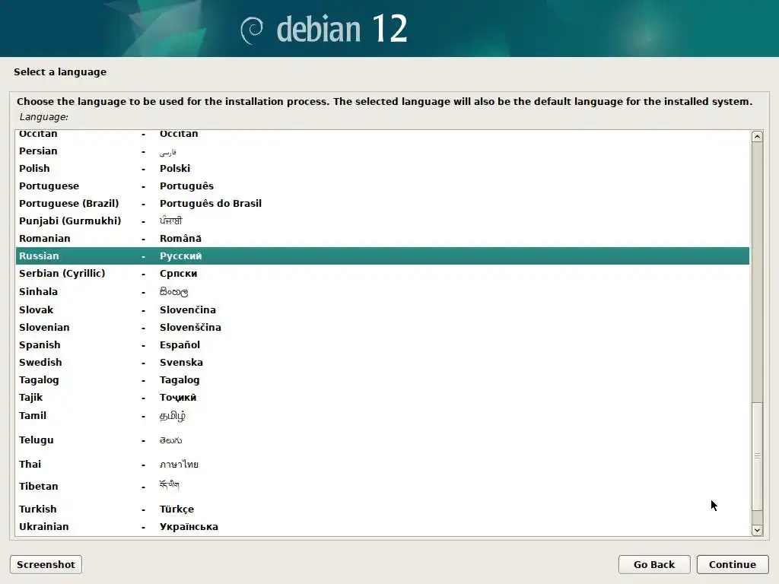Pick Thai language entry
779x584 pixels.
pyautogui.click(x=382, y=465)
